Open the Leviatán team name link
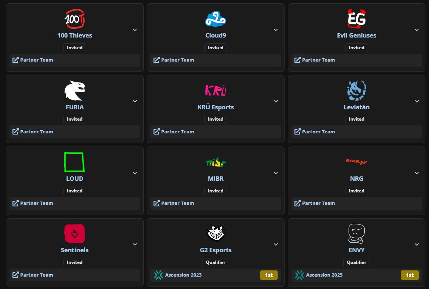The height and width of the screenshot is (289, 429). click(356, 107)
